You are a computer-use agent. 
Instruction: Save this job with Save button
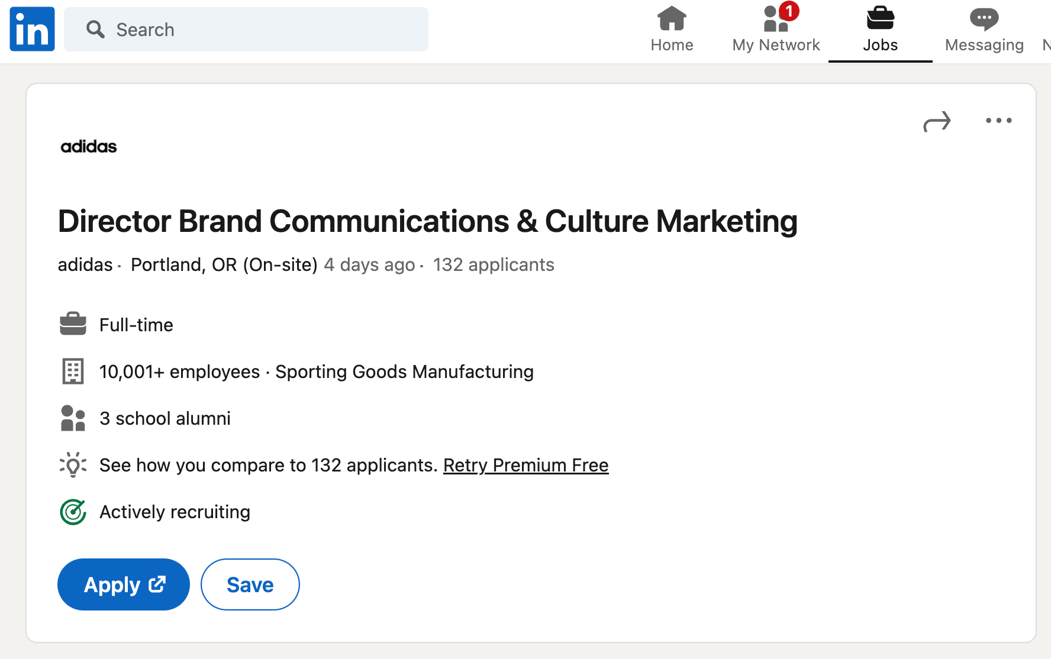click(x=250, y=584)
